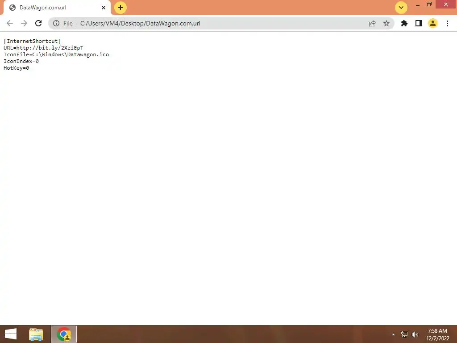The width and height of the screenshot is (457, 343).
Task: Open File Explorer from the taskbar
Action: (x=36, y=334)
